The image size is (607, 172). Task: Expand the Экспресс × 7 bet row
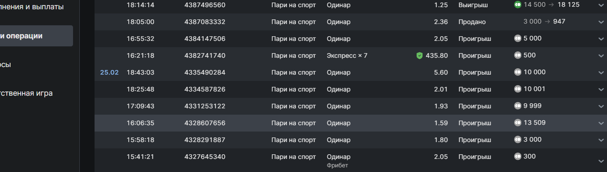point(601,56)
